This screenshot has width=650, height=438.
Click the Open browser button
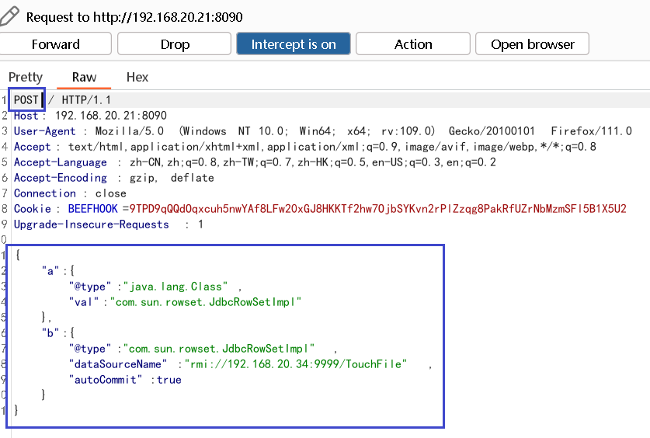point(532,44)
